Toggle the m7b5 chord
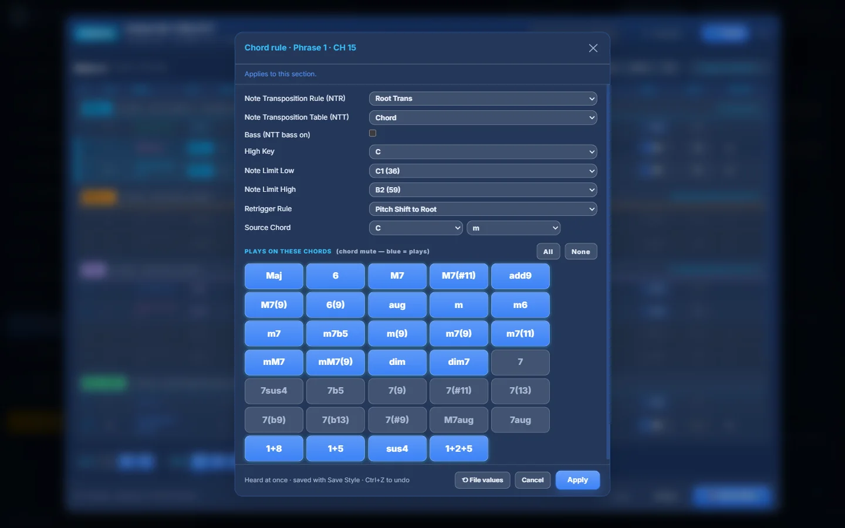This screenshot has height=528, width=845. tap(336, 334)
